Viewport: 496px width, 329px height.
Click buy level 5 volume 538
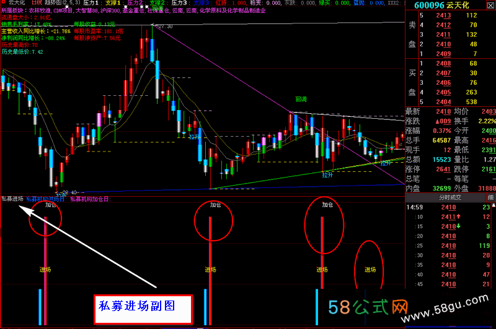point(471,102)
